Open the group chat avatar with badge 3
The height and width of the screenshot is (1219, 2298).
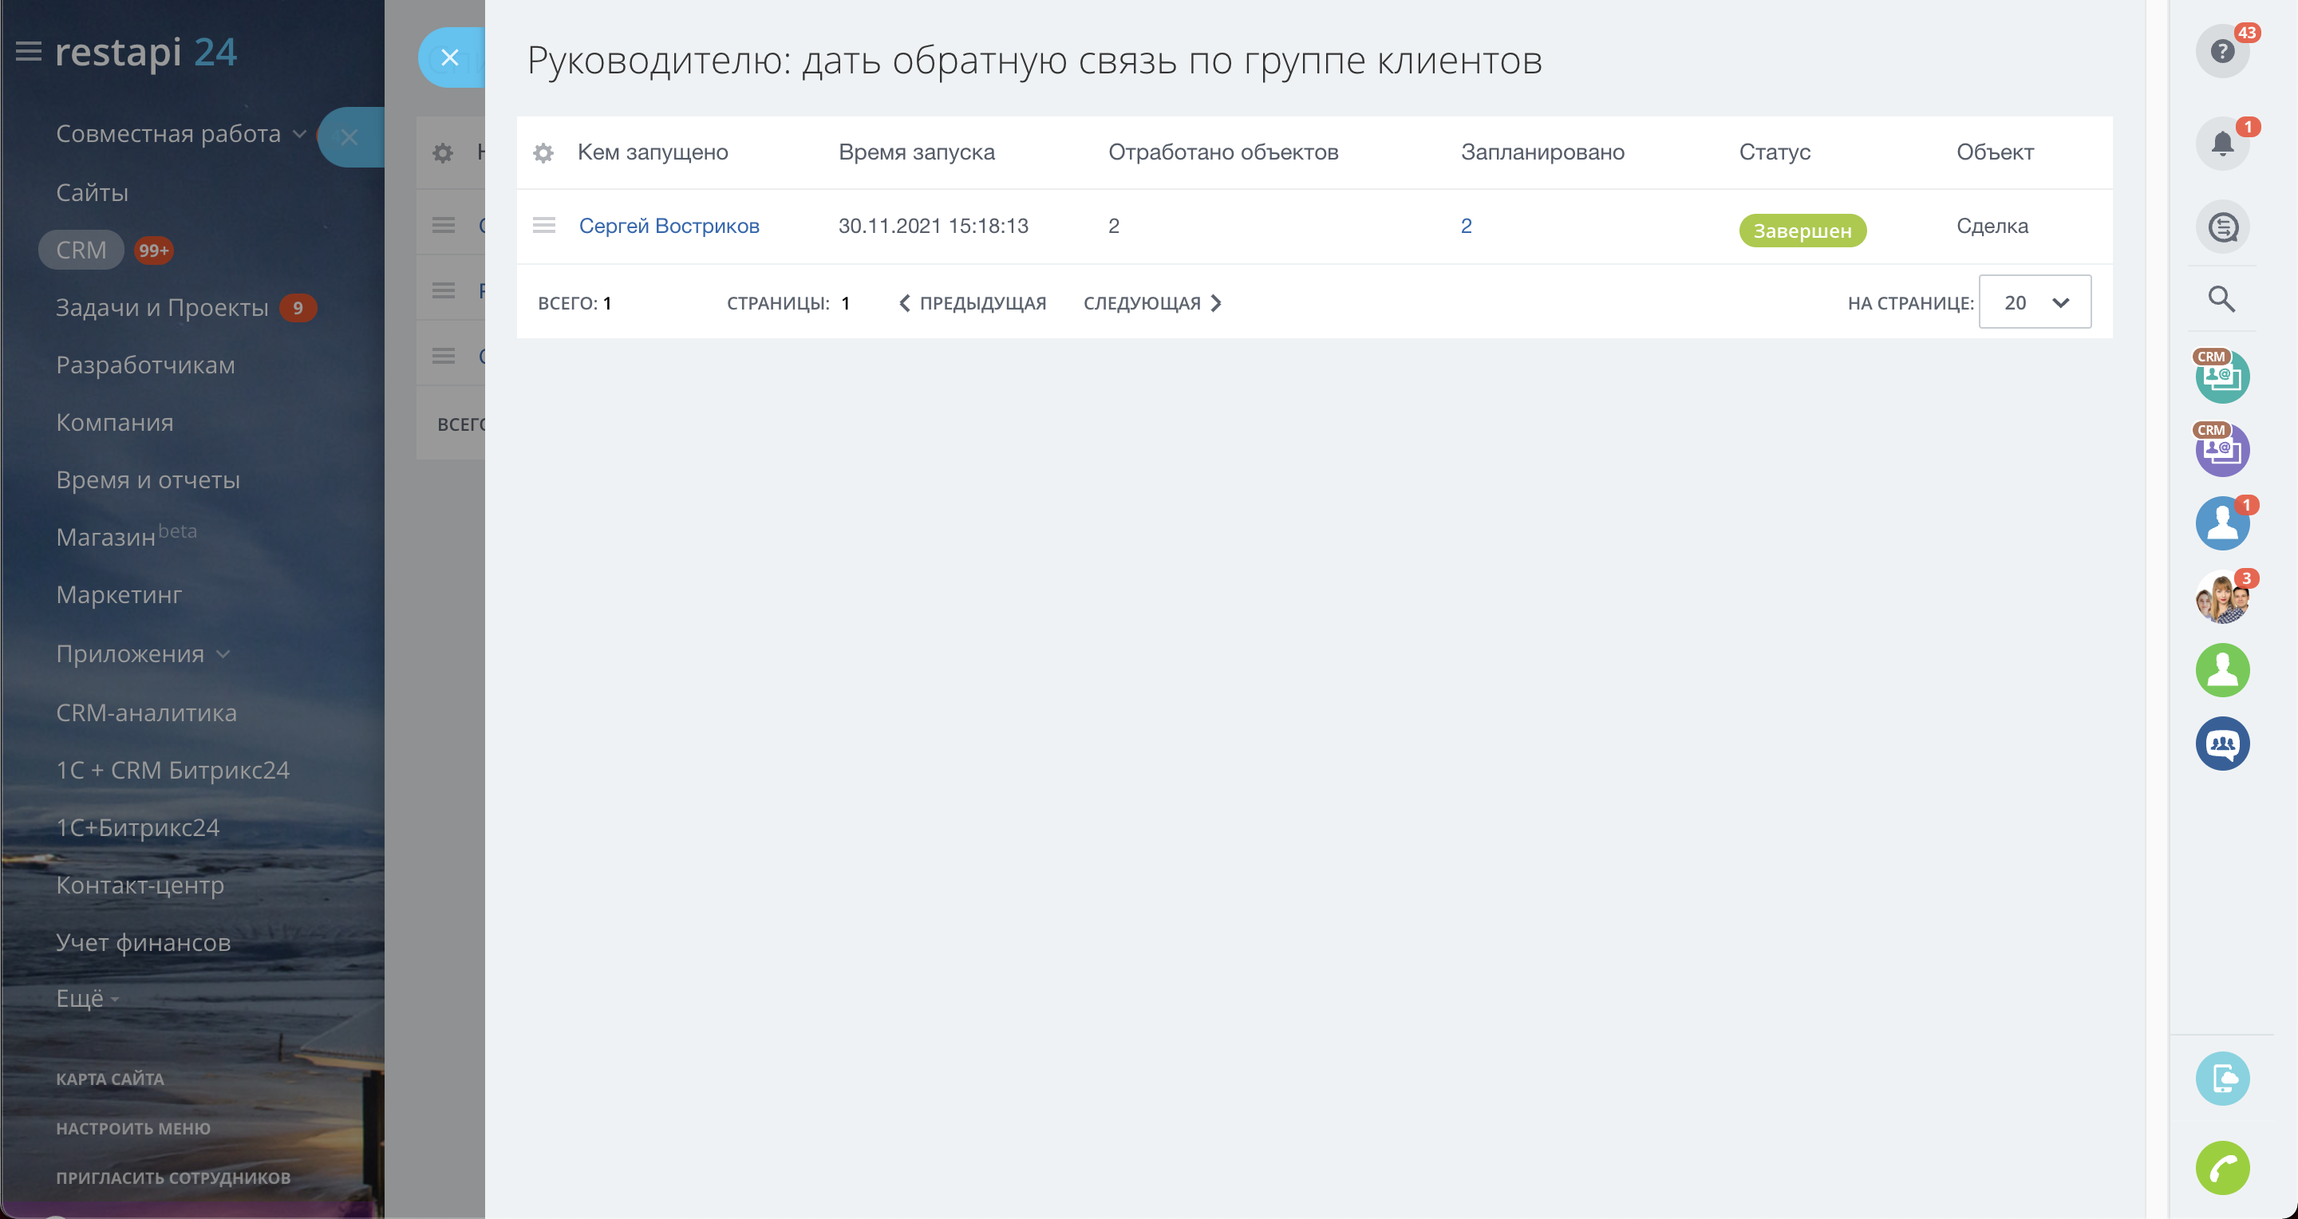pos(2221,598)
